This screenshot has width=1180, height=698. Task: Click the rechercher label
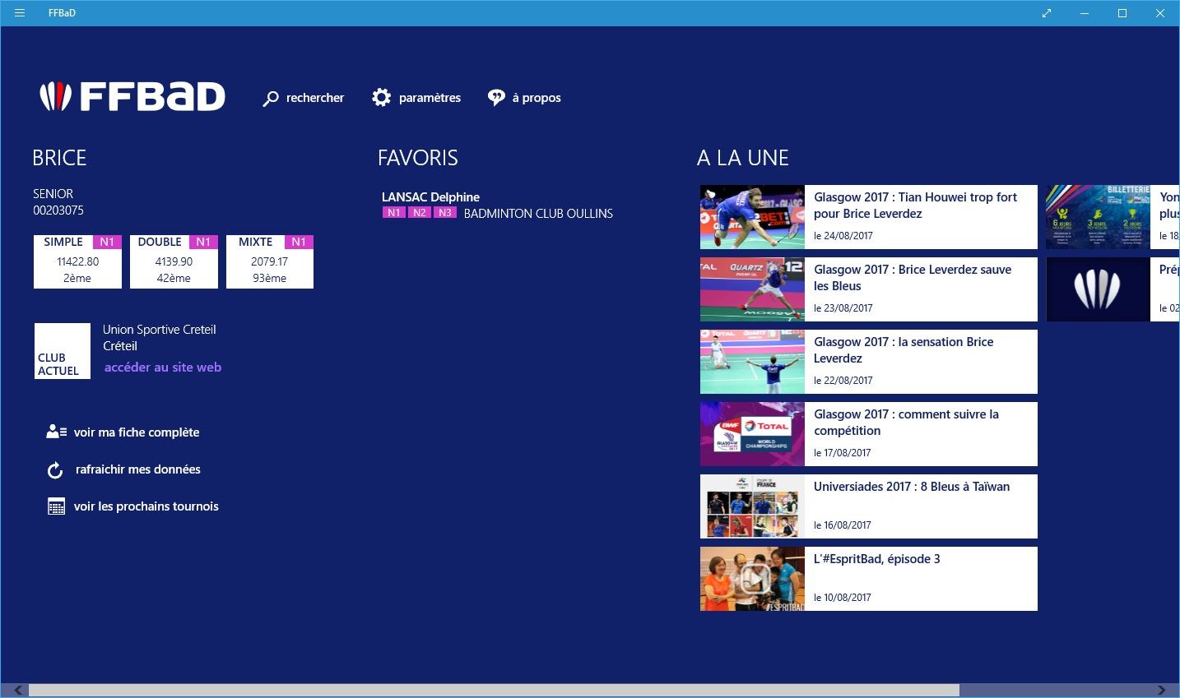coord(315,98)
